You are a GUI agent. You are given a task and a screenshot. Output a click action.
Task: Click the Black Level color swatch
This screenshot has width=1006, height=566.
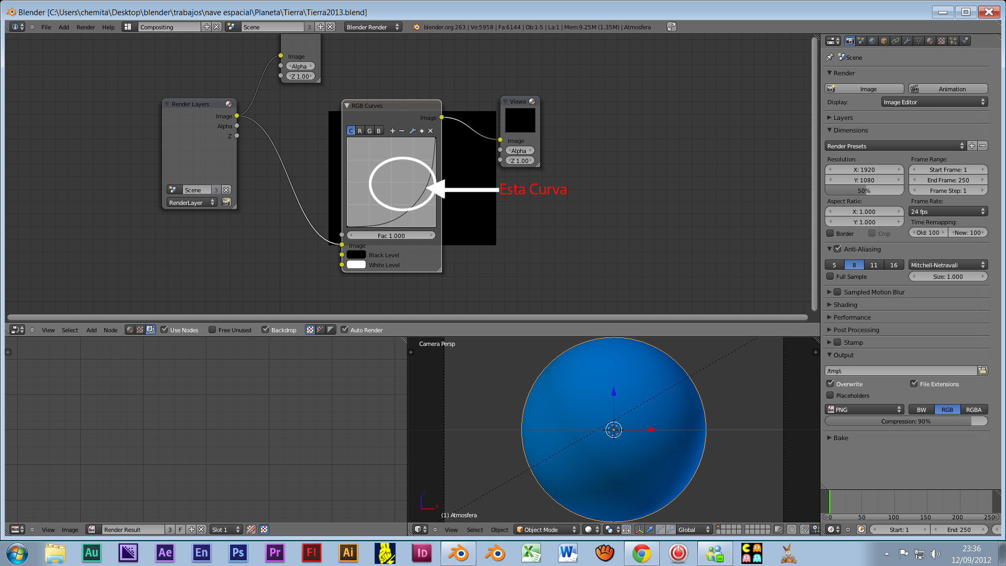tap(356, 255)
